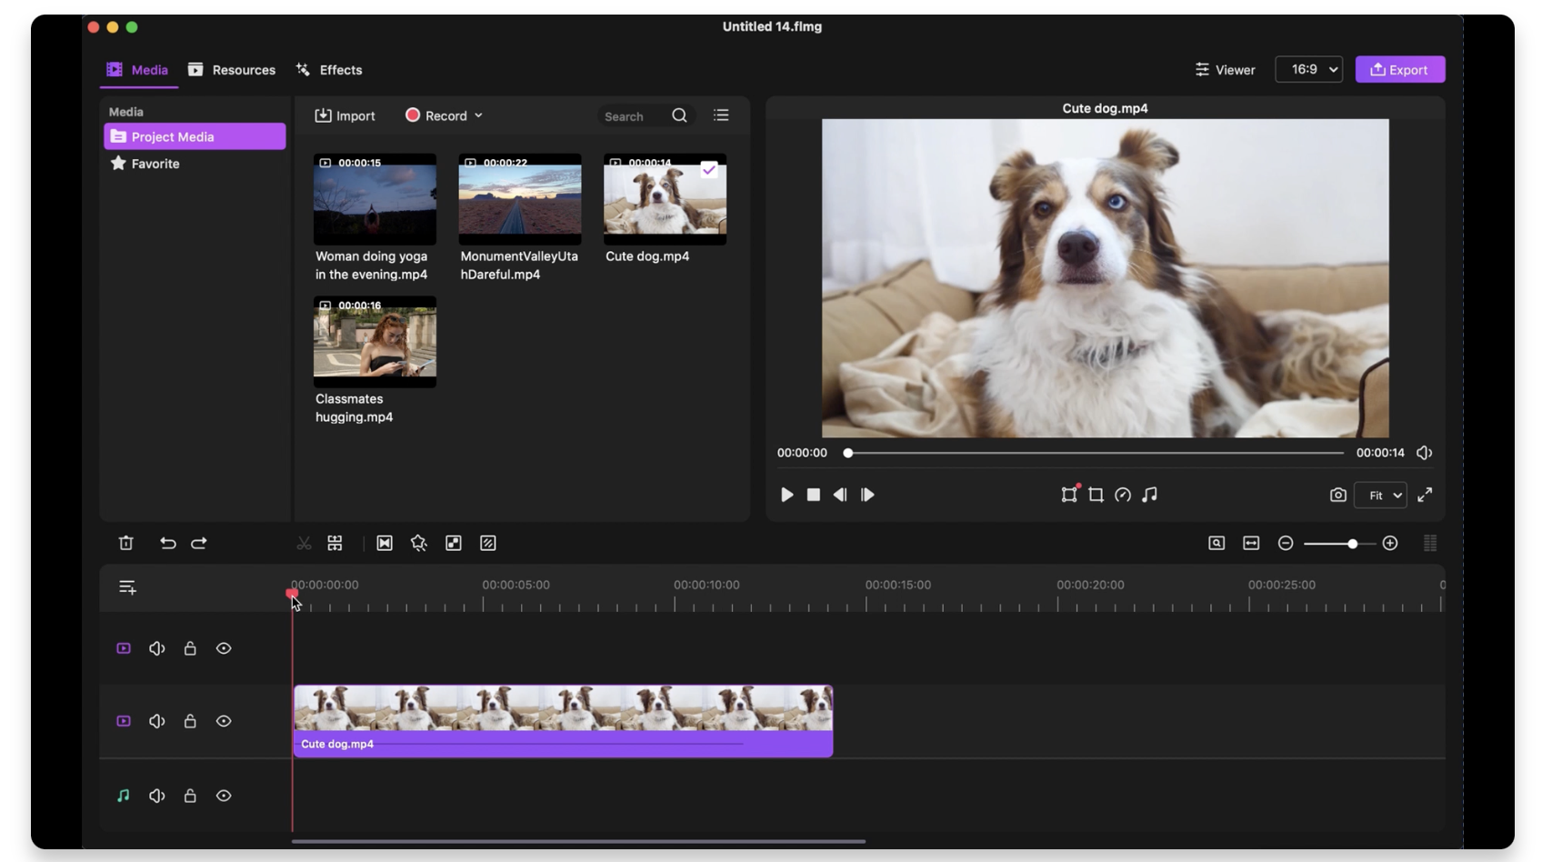Open the Fit zoom level dropdown

1380,495
